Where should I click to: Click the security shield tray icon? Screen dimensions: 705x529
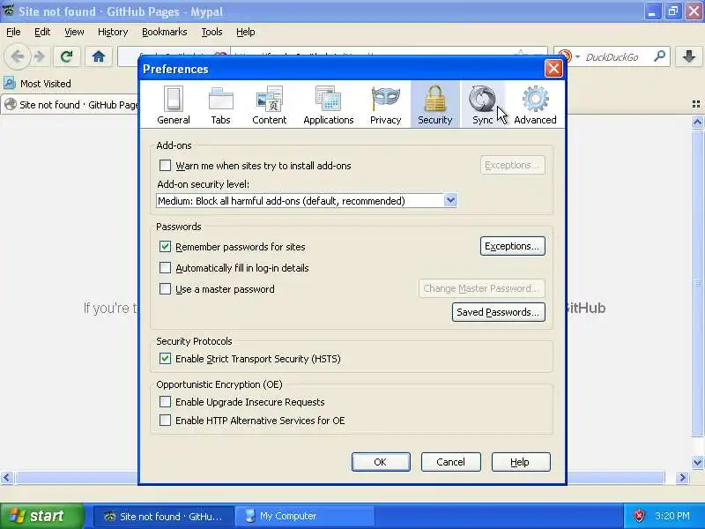point(639,516)
